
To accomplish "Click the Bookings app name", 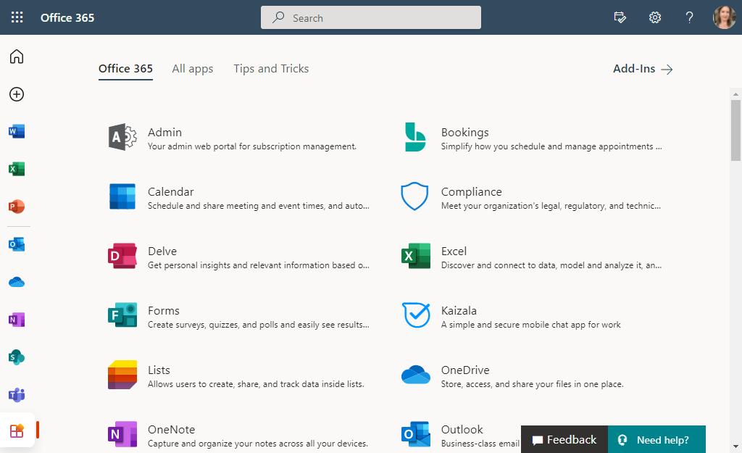I will click(x=464, y=132).
